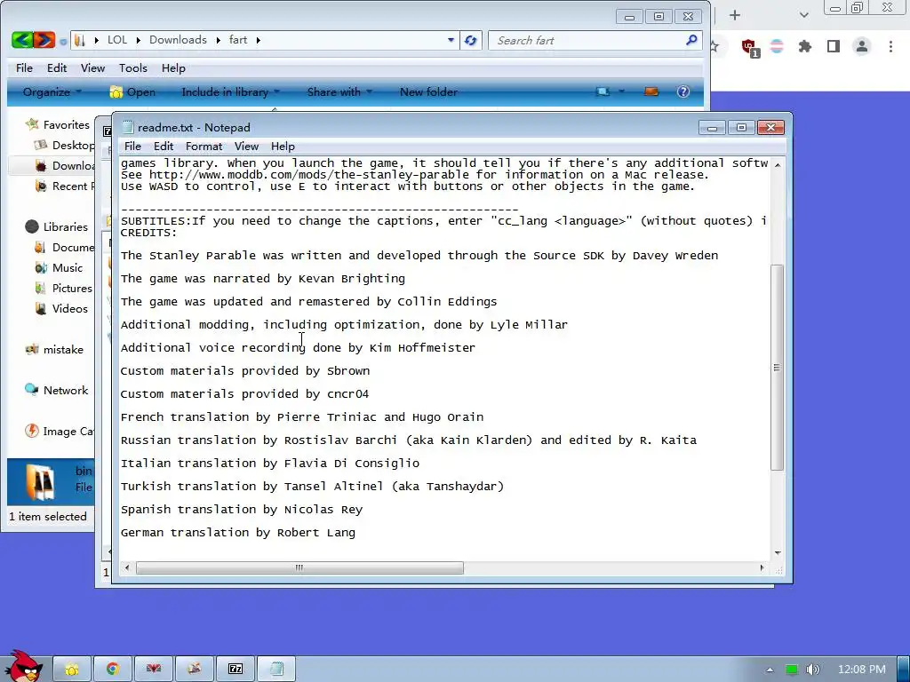Click the orange Forward arrow in Explorer

[x=44, y=40]
